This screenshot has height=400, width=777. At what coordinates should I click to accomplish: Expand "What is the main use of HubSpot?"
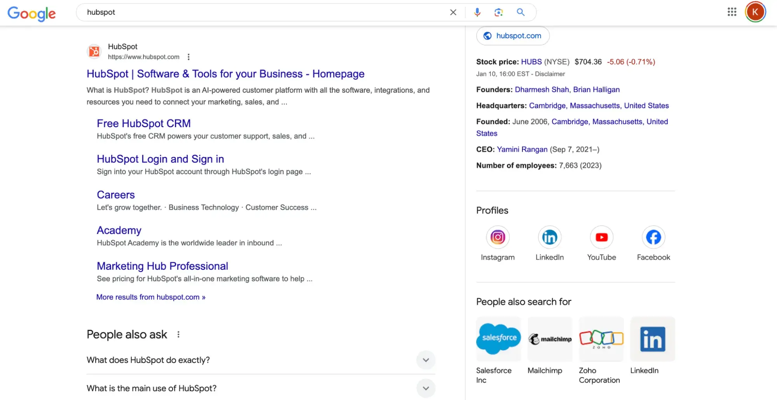tap(426, 388)
